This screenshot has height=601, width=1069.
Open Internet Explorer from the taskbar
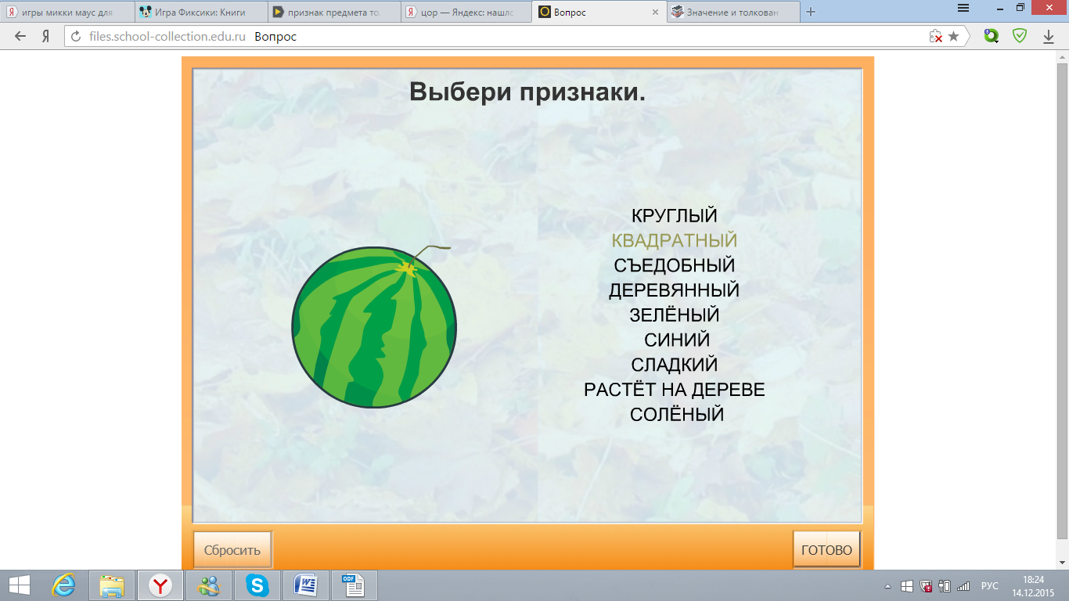[63, 585]
